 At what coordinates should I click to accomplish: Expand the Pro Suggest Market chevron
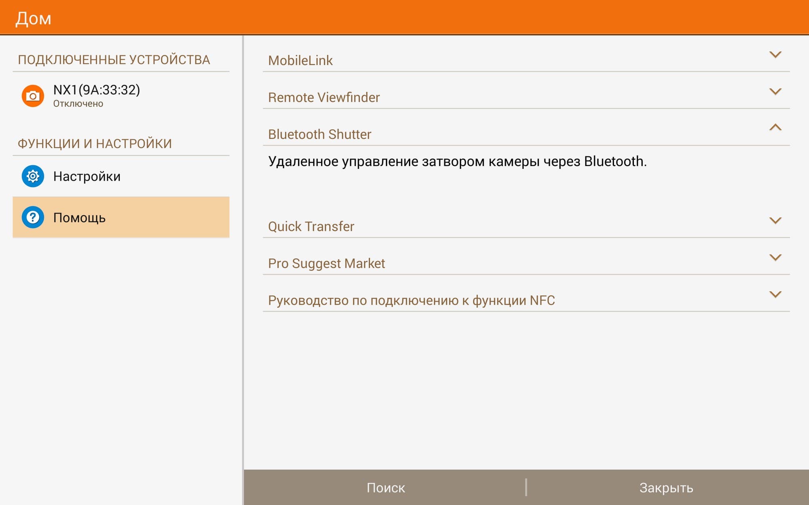coord(775,257)
